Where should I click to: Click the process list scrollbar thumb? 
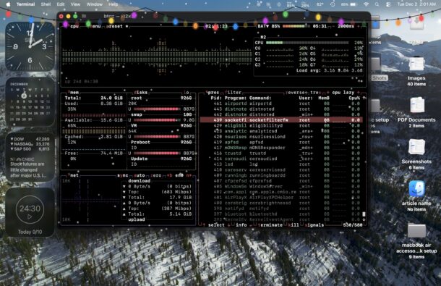[x=364, y=214]
